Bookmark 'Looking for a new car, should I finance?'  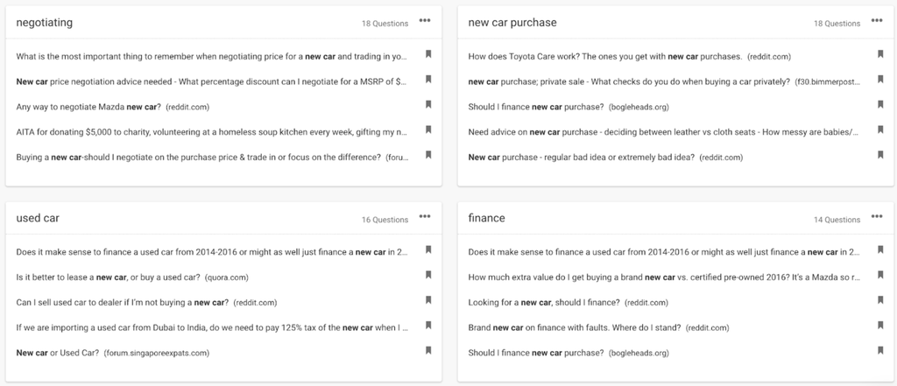coord(880,300)
